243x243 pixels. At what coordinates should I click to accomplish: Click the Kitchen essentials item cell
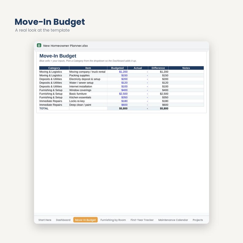pyautogui.click(x=88, y=97)
